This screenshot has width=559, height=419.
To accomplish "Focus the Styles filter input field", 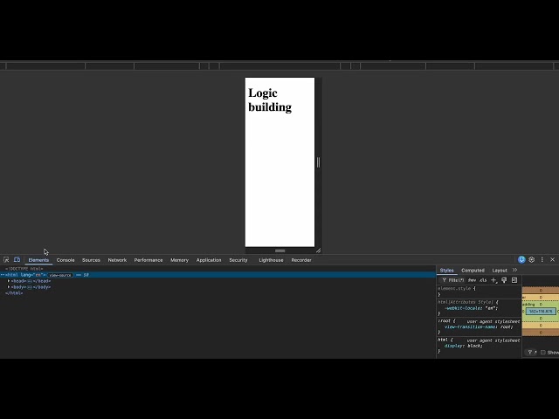I will click(x=453, y=280).
